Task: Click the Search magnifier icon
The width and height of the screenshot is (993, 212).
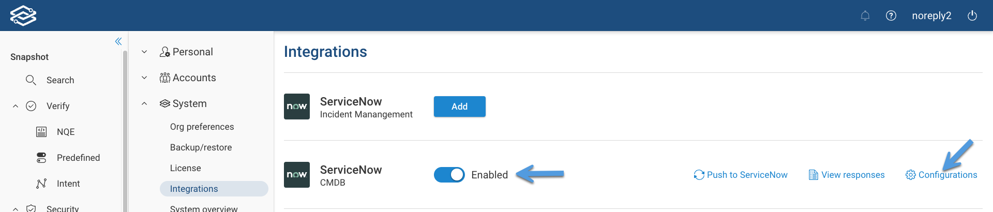Action: click(x=31, y=80)
